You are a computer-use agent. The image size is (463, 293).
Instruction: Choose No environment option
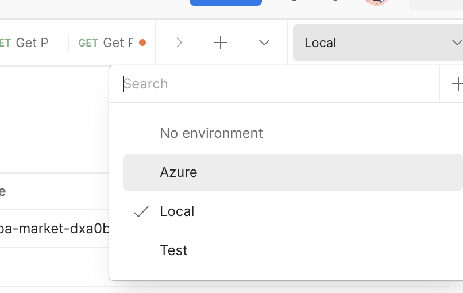211,133
